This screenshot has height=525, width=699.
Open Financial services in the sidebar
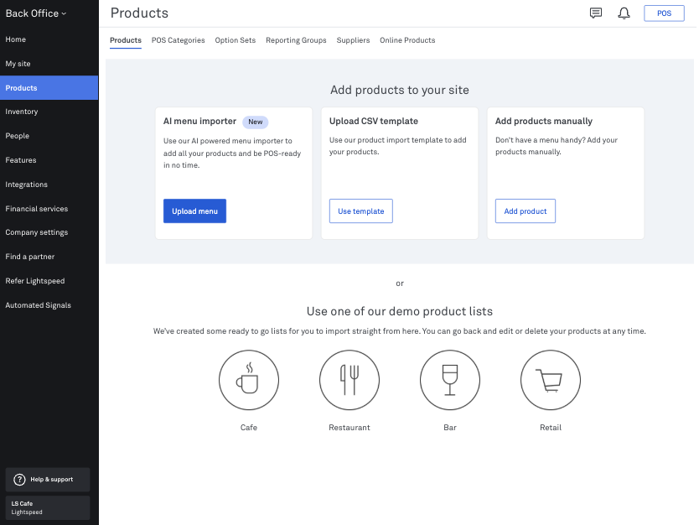[x=49, y=209]
